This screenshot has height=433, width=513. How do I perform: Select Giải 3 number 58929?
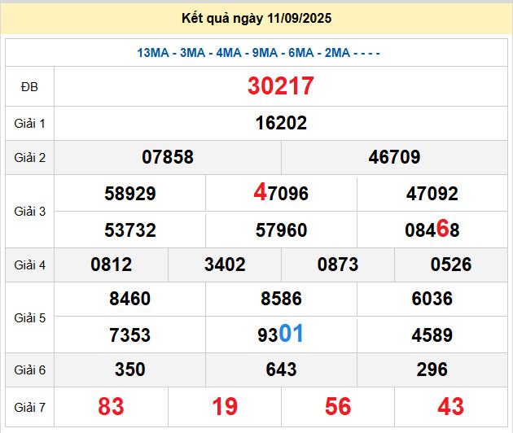(130, 194)
